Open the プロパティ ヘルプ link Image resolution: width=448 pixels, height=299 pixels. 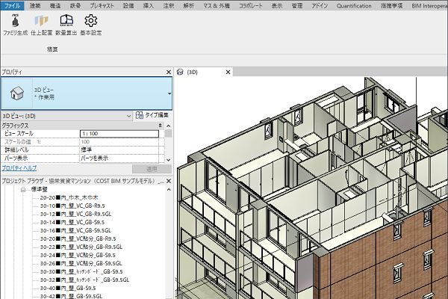pos(19,168)
